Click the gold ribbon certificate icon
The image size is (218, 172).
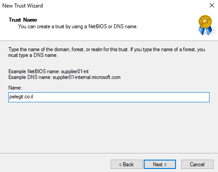point(205,25)
